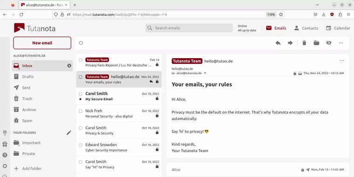Click the browser back arrow
Viewport: 354px width, 177px height.
pyautogui.click(x=5, y=14)
